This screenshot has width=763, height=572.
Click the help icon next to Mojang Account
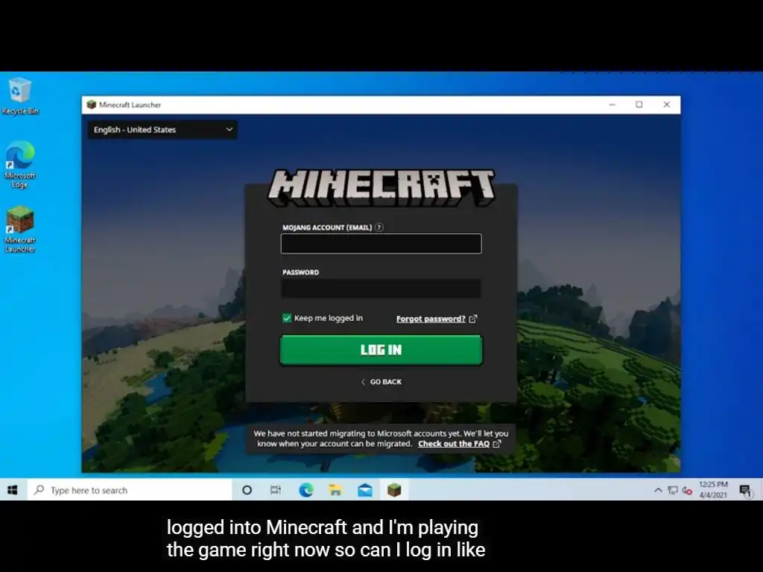click(379, 227)
